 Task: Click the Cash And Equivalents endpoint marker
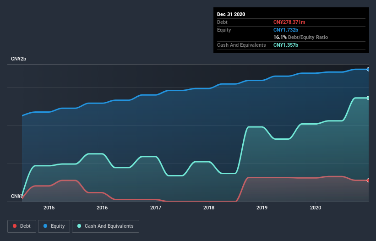click(x=368, y=98)
